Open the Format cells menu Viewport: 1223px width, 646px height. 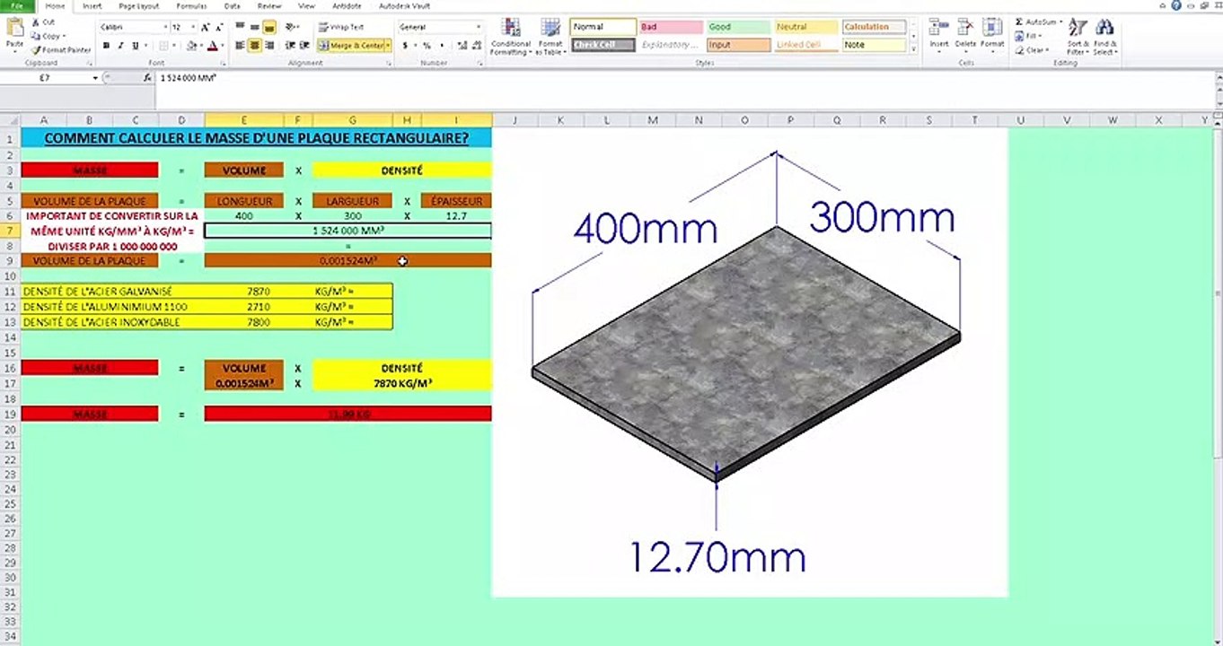point(992,34)
